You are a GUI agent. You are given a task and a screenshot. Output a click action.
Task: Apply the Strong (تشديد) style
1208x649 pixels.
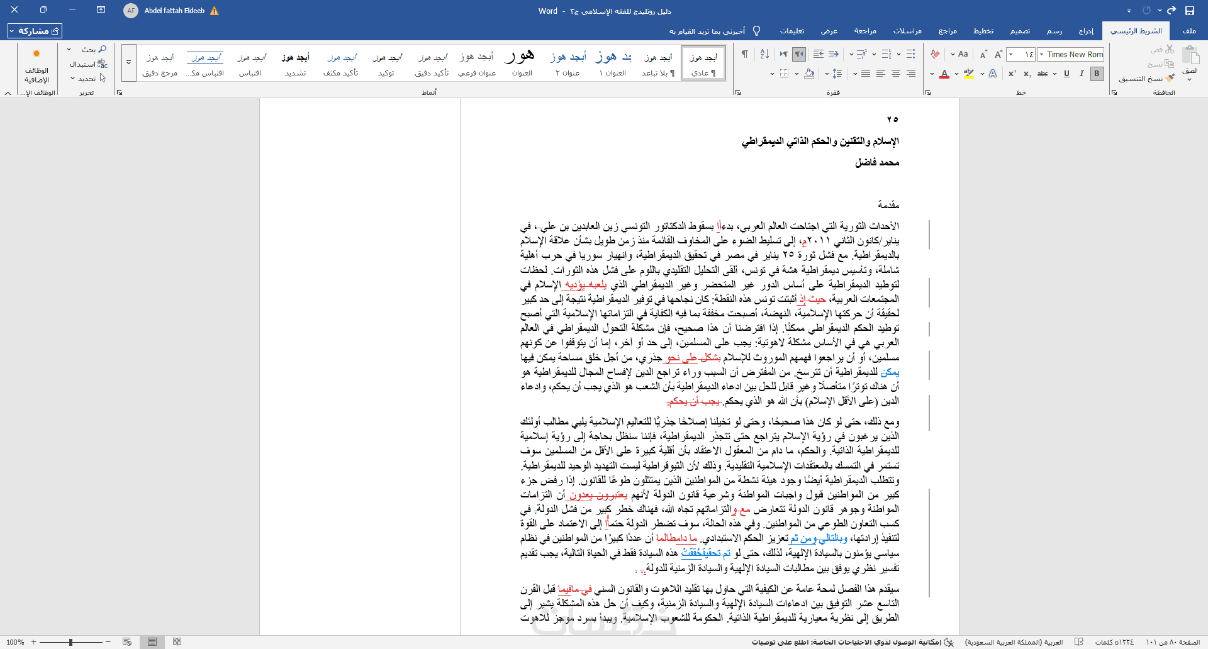tap(295, 63)
